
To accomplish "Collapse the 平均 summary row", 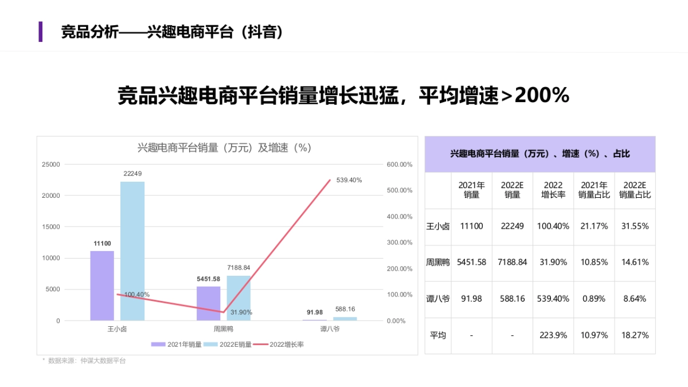I will point(437,335).
